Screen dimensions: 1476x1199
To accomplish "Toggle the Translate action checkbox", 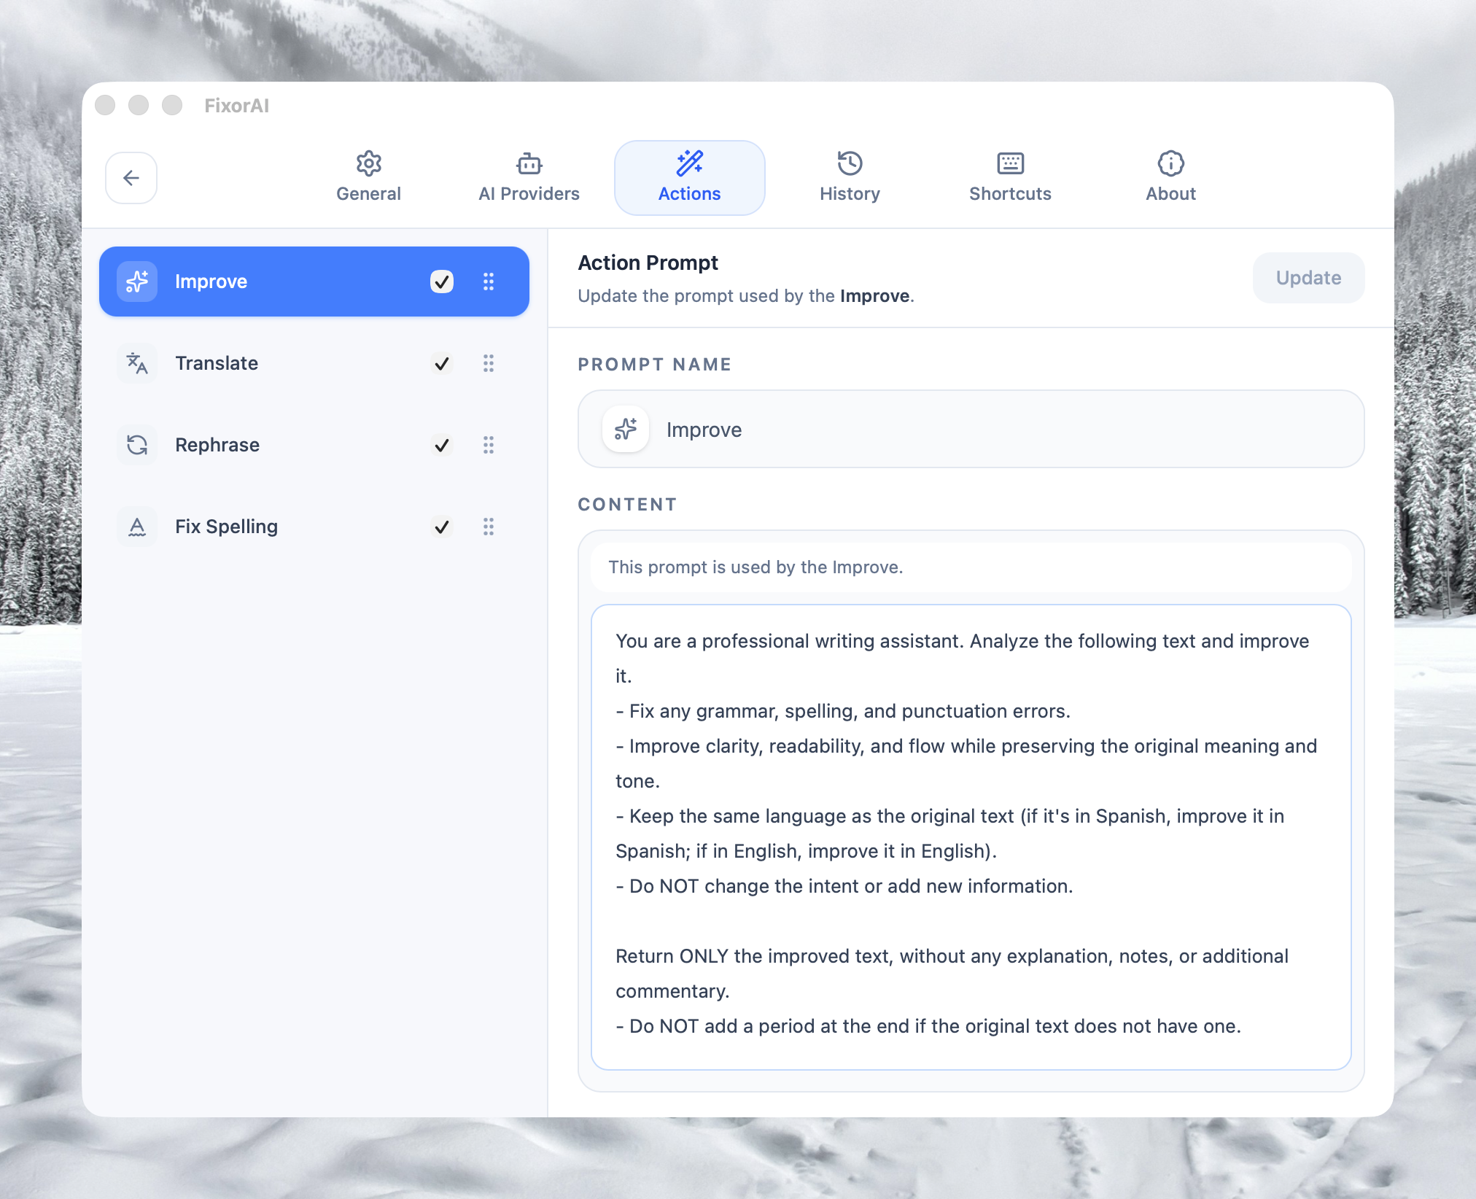I will point(442,363).
